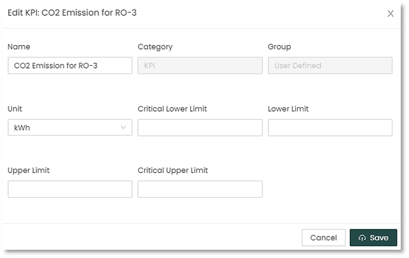This screenshot has width=409, height=258.
Task: Expand the Unit dropdown chevron arrow
Action: tap(123, 127)
